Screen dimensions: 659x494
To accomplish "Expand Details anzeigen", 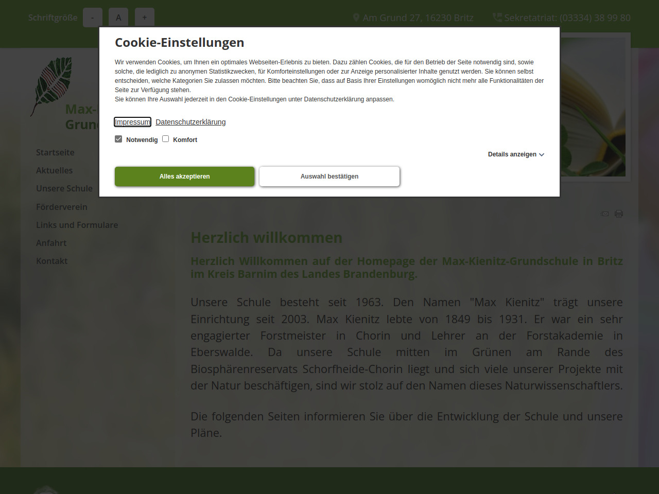I will [512, 154].
